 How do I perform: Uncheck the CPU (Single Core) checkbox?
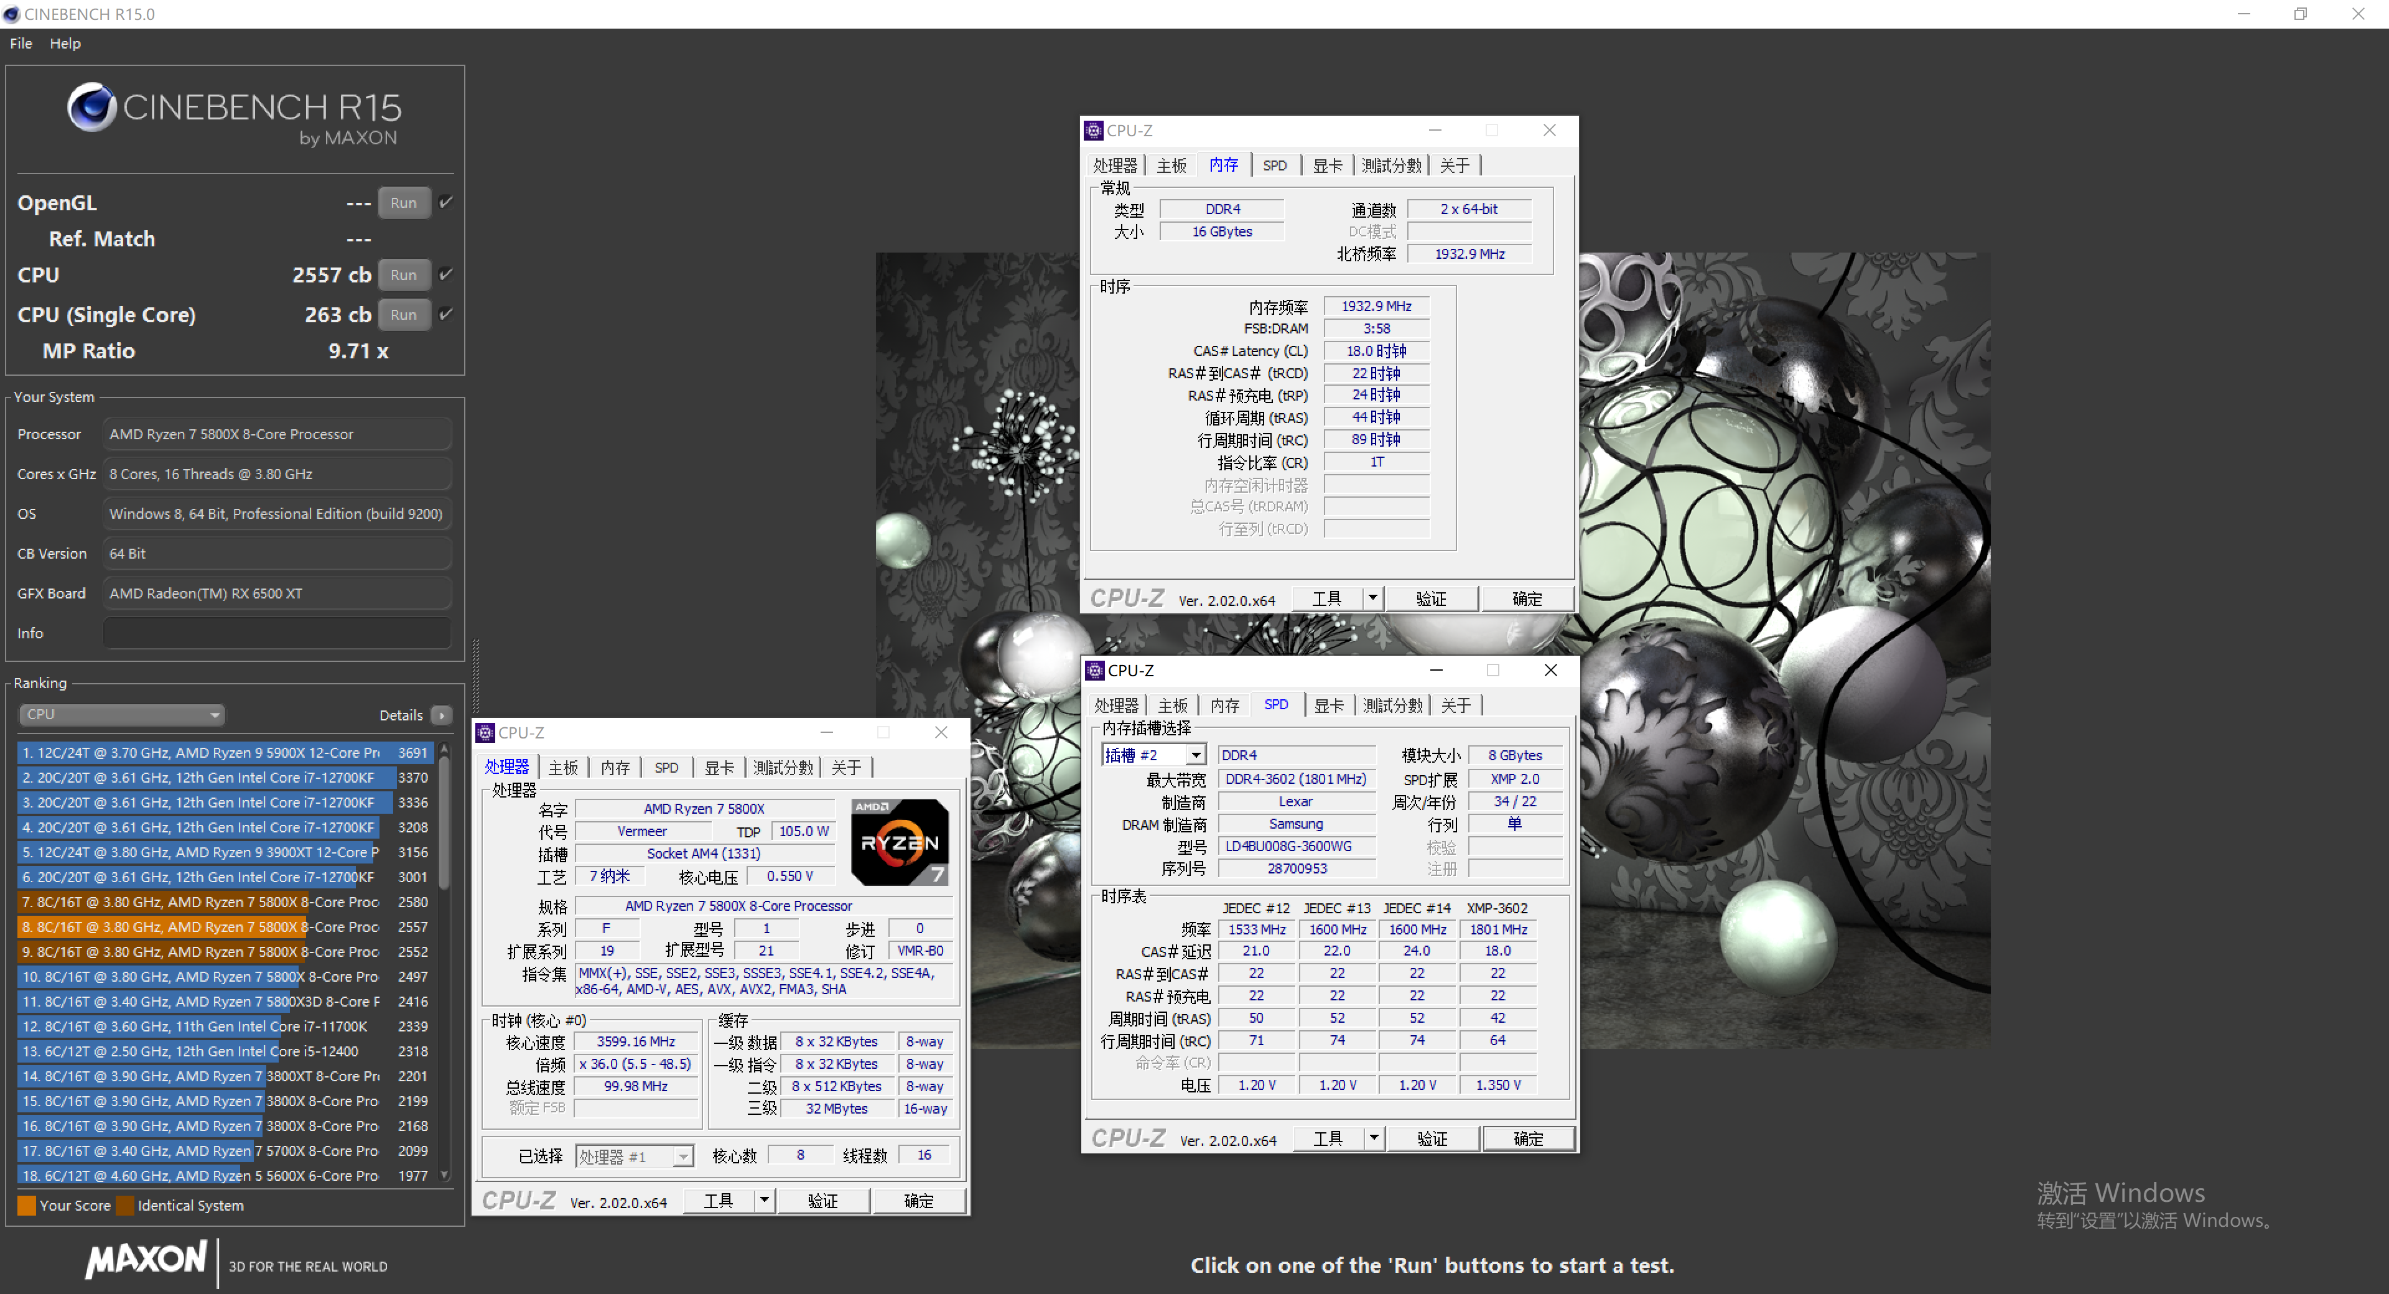coord(445,314)
